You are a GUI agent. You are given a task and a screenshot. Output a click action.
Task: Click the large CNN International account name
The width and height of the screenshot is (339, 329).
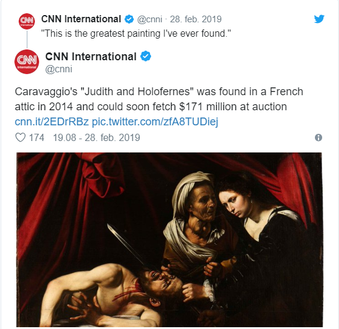pos(91,57)
